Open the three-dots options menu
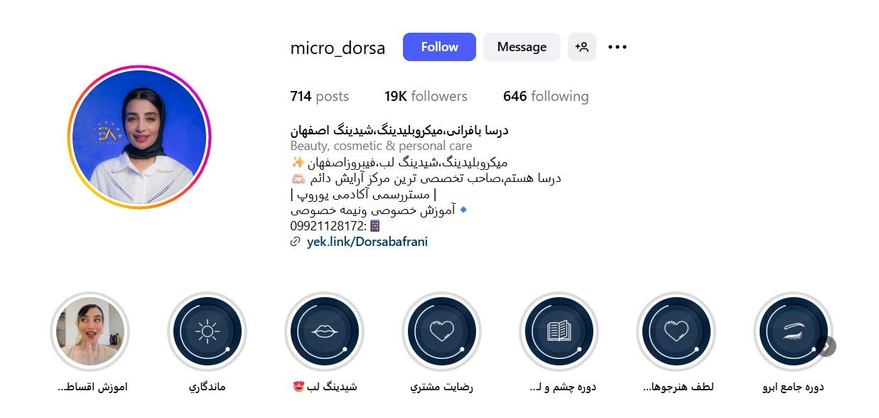Screen dimensions: 879x418 618,47
